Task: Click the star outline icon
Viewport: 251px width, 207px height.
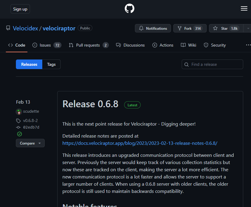Action: 215,28
